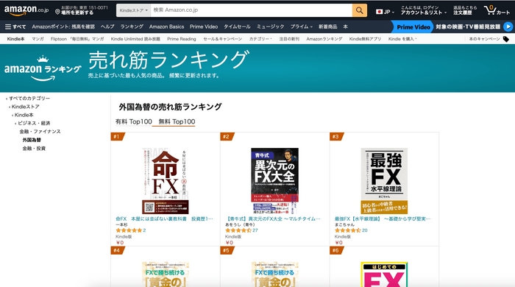Select the 無料 Top100 tab
The width and height of the screenshot is (515, 287).
coord(177,121)
